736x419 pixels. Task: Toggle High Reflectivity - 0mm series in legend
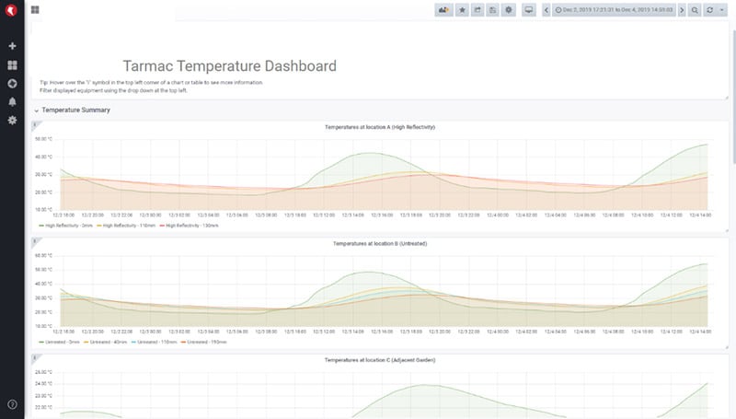[x=64, y=225]
